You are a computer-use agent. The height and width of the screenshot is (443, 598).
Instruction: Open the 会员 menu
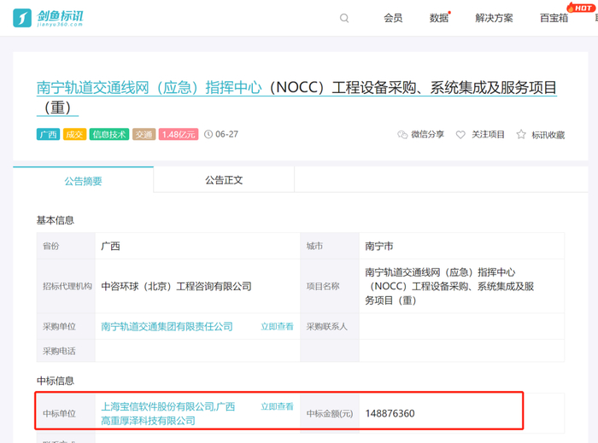click(x=393, y=18)
